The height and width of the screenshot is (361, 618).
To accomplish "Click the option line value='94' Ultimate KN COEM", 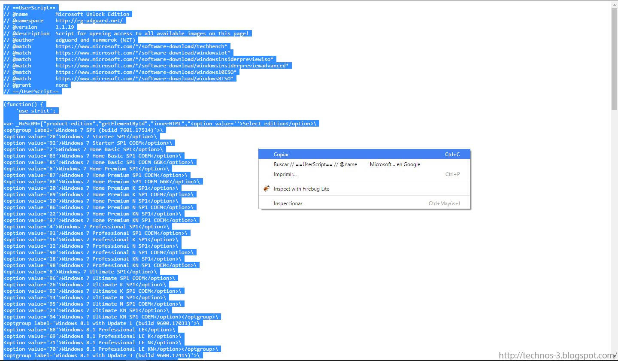I will (111, 317).
